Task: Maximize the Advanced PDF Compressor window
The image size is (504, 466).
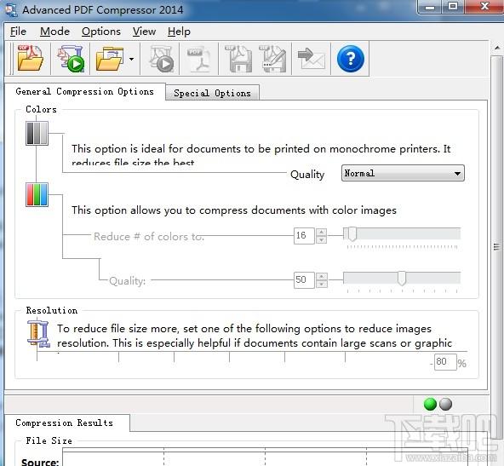Action: pyautogui.click(x=453, y=7)
